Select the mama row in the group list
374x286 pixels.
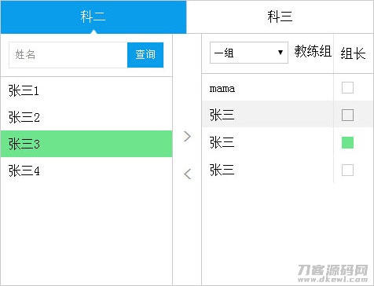[267, 88]
